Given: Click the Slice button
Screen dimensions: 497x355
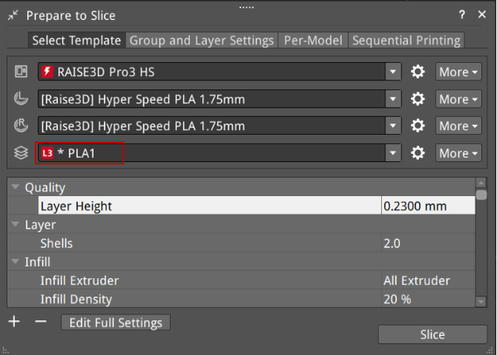Looking at the screenshot, I should click(432, 334).
